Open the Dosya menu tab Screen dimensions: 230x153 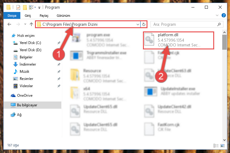pos(12,16)
